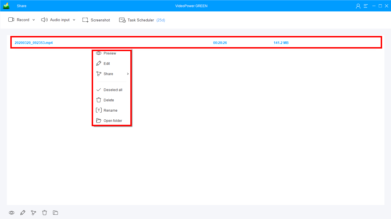The width and height of the screenshot is (391, 219).
Task: Choose Rename in the context menu
Action: point(112,110)
